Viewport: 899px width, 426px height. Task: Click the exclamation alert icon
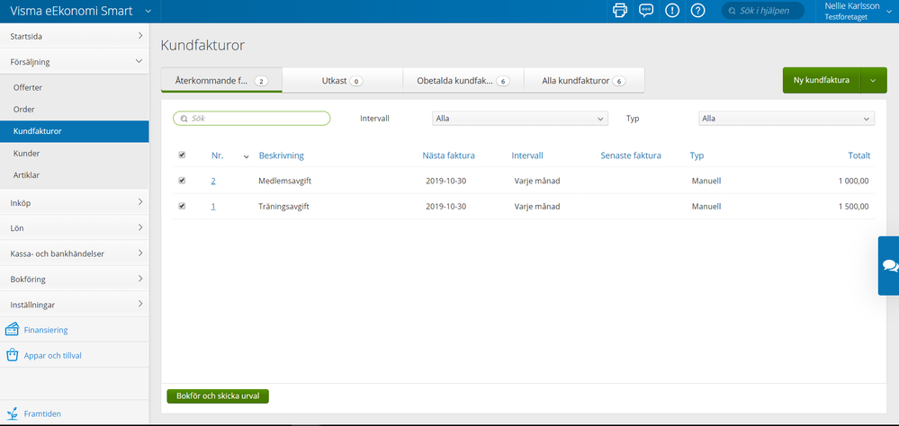[671, 11]
